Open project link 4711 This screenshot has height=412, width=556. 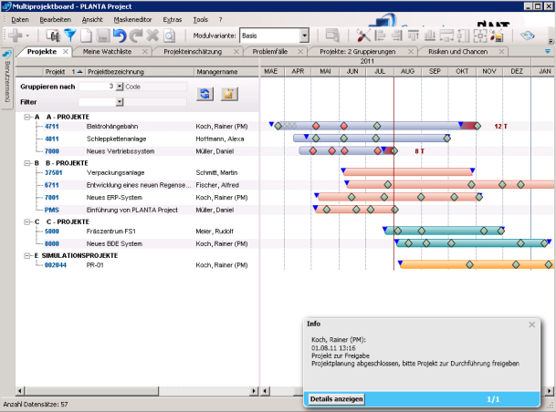pos(52,127)
